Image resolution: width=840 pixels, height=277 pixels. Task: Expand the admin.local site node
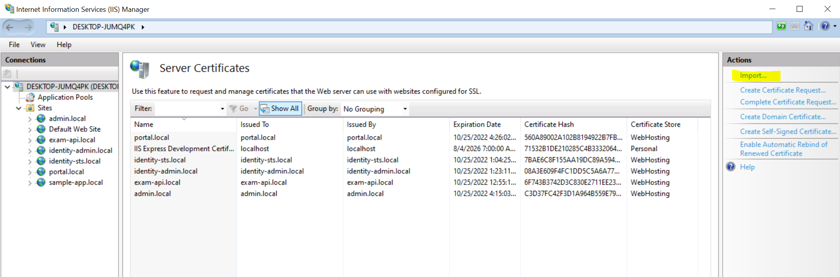click(x=30, y=119)
